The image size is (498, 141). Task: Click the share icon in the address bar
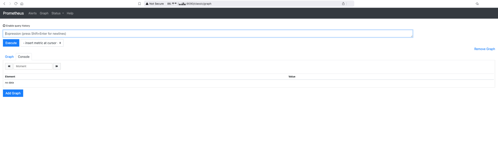[x=343, y=4]
